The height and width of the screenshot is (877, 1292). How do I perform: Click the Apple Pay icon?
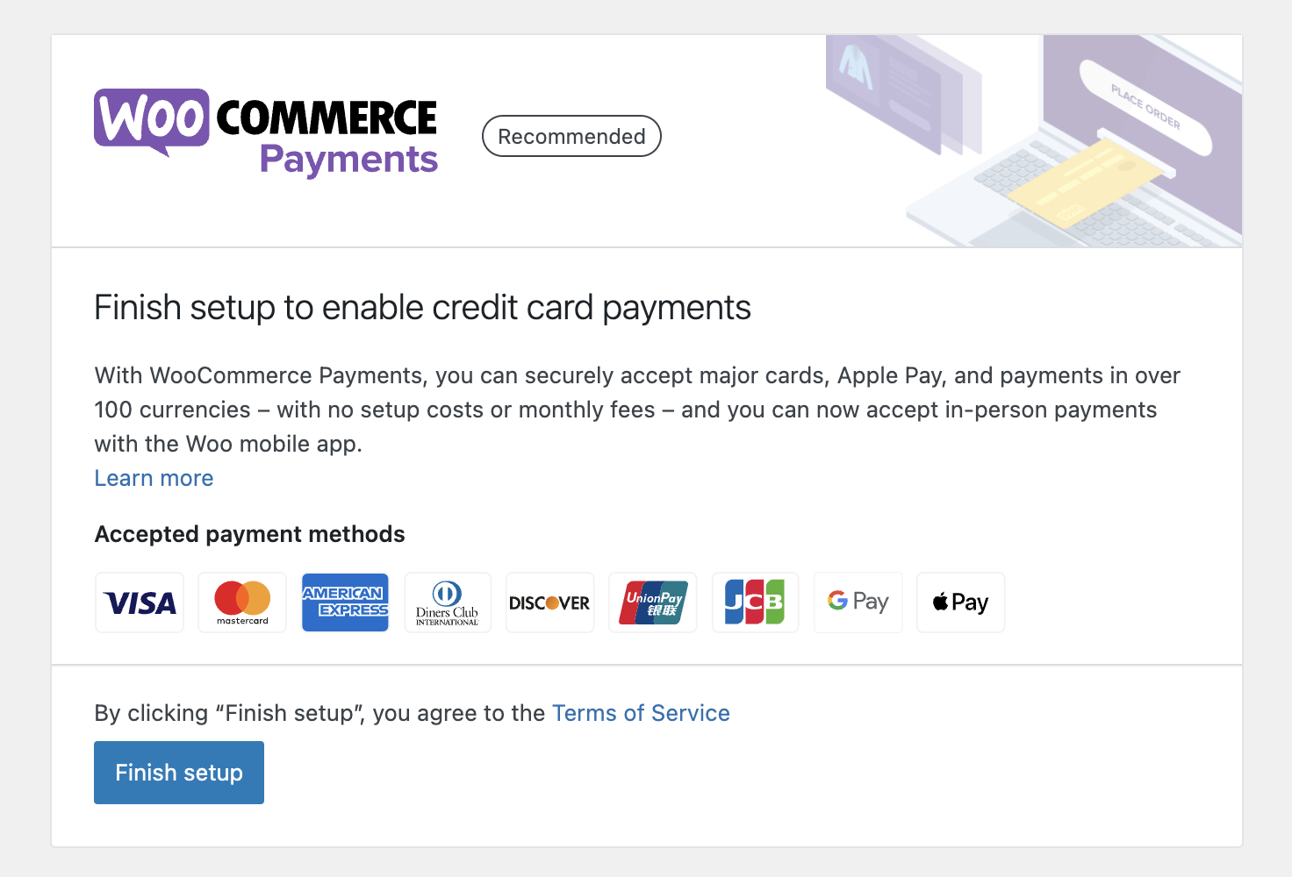(x=960, y=602)
